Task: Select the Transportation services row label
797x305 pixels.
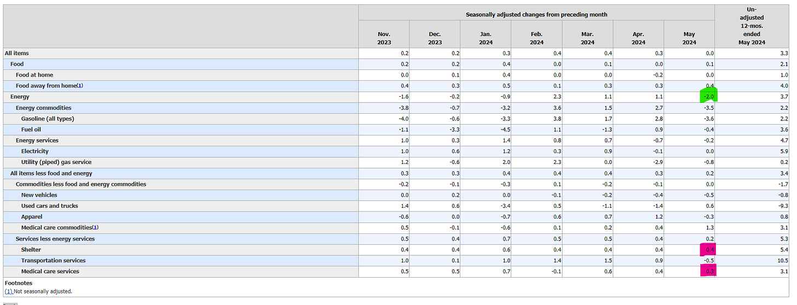Action: [54, 261]
